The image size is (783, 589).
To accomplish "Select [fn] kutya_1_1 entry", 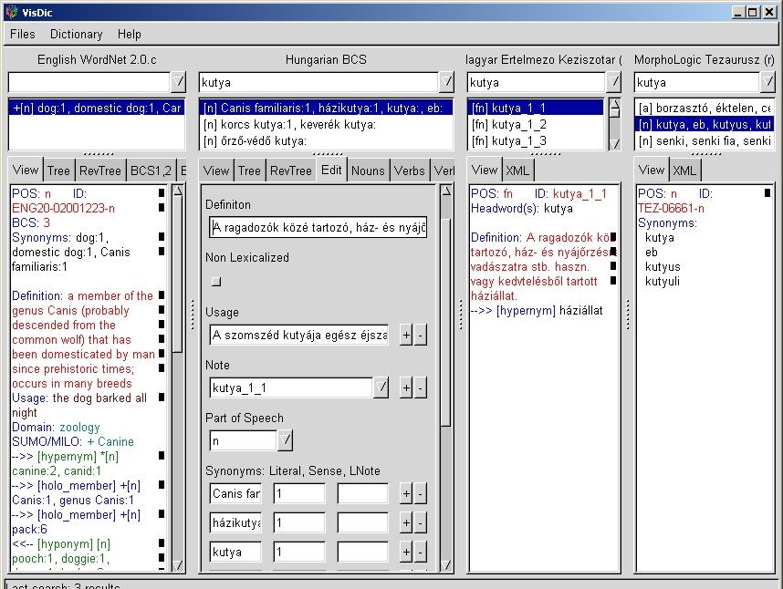I will [536, 108].
